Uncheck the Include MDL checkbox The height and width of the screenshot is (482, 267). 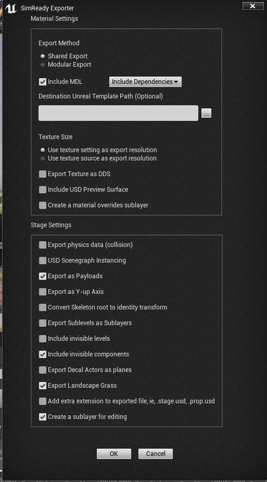[x=43, y=82]
